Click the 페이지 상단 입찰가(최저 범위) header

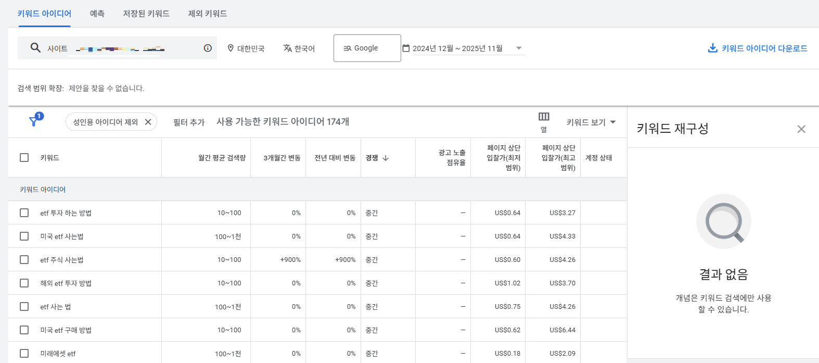503,158
